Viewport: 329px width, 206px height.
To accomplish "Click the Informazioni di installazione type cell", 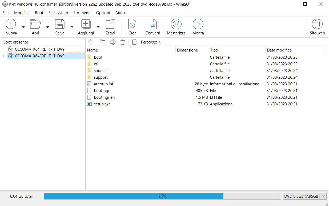I will 235,84.
